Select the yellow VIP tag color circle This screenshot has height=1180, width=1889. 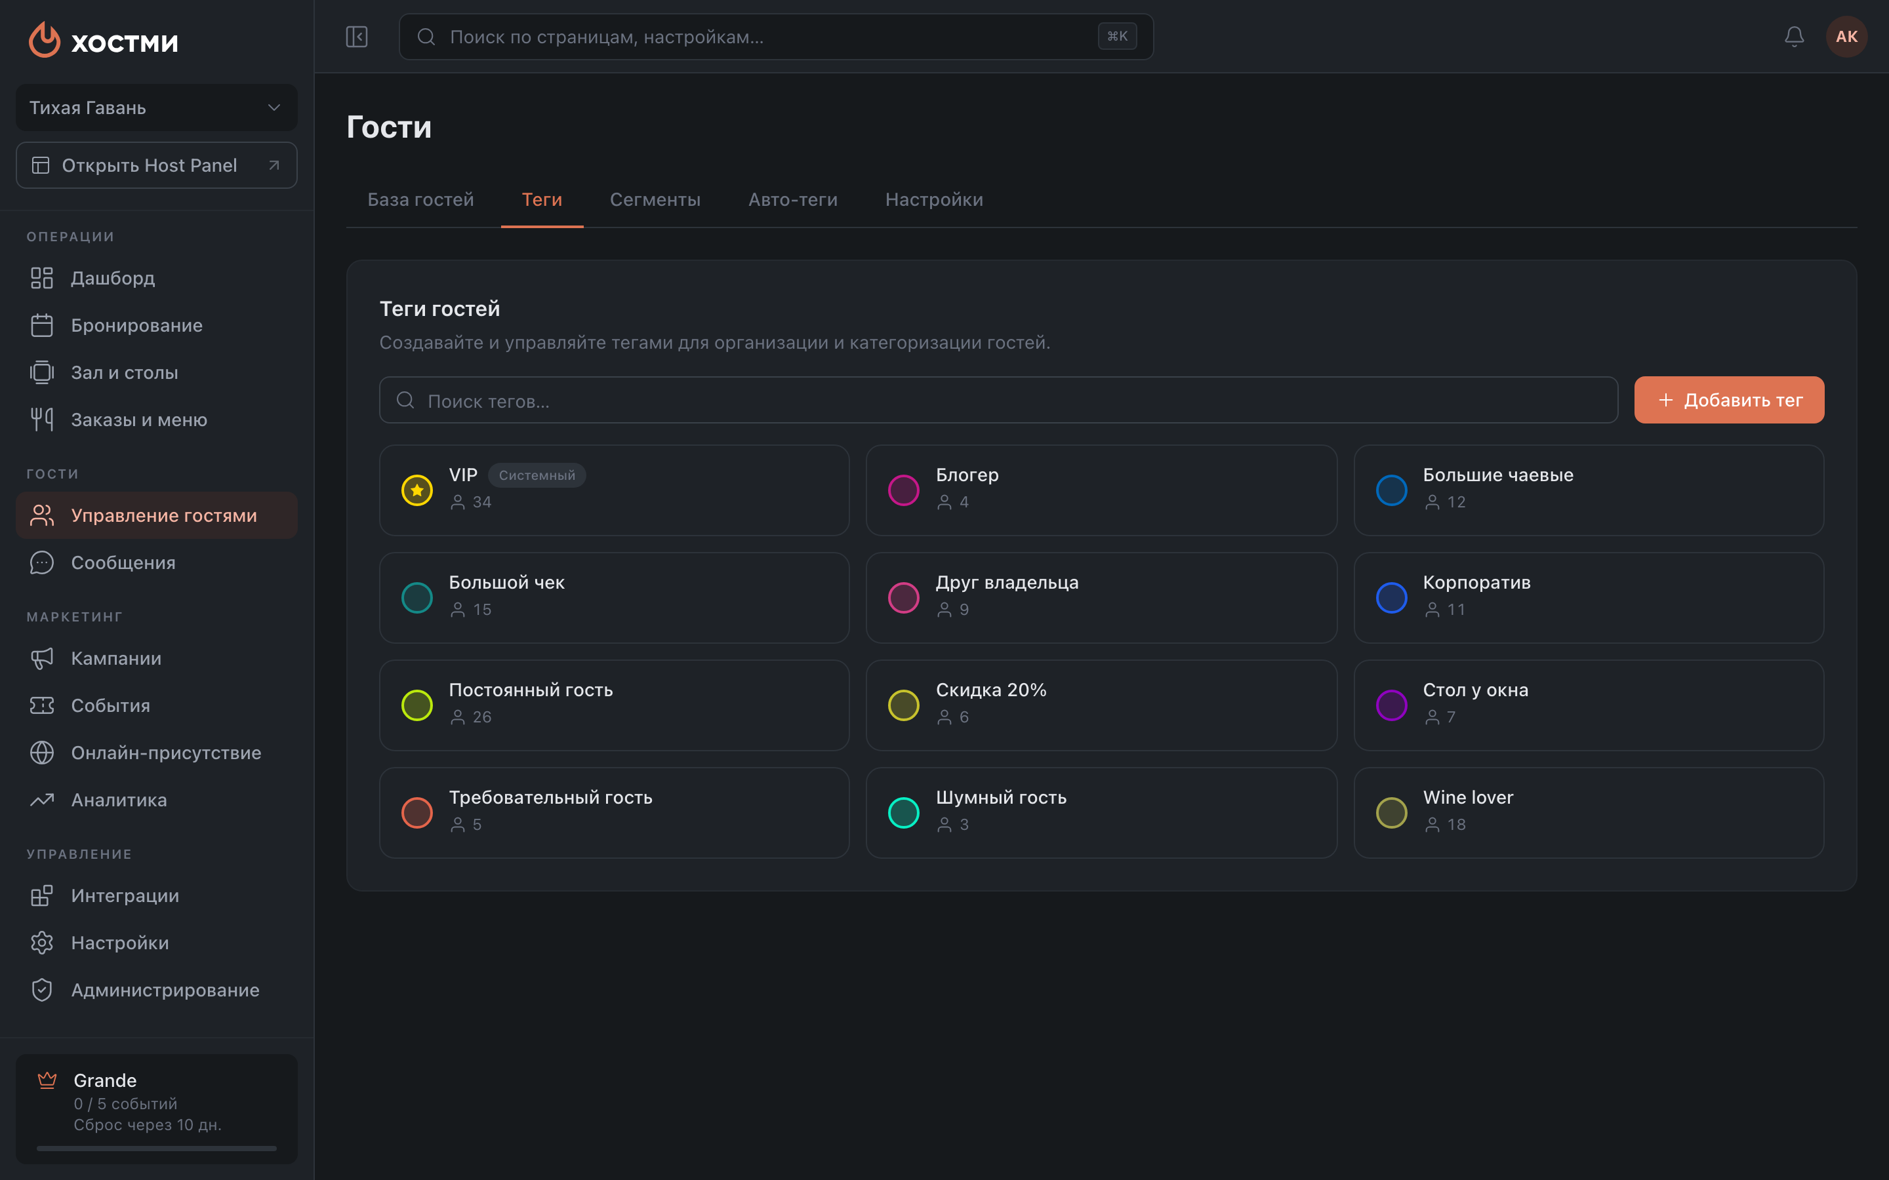417,490
